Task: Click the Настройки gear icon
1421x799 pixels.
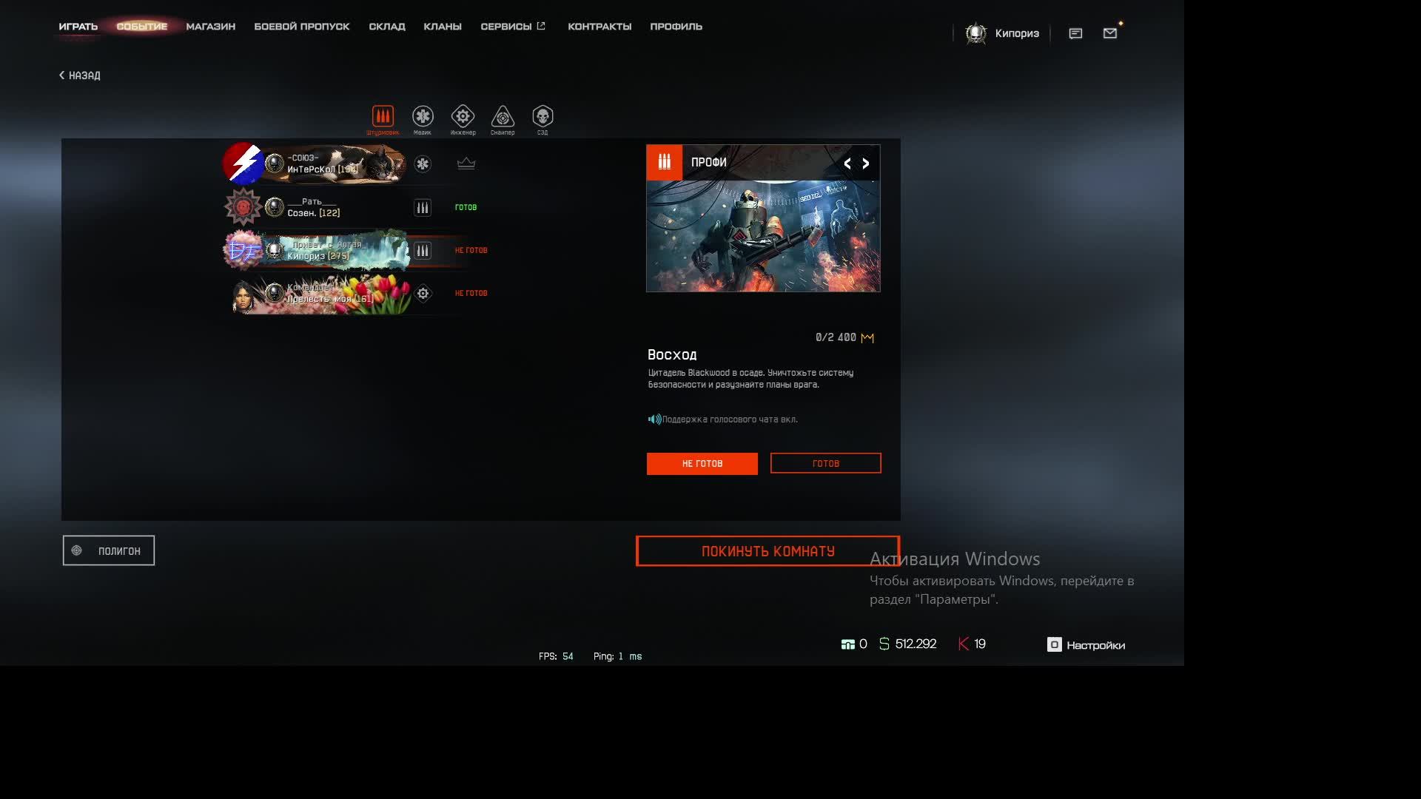Action: 1053,644
